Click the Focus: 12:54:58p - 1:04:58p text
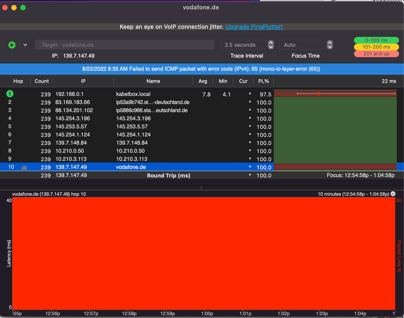 pyautogui.click(x=360, y=175)
